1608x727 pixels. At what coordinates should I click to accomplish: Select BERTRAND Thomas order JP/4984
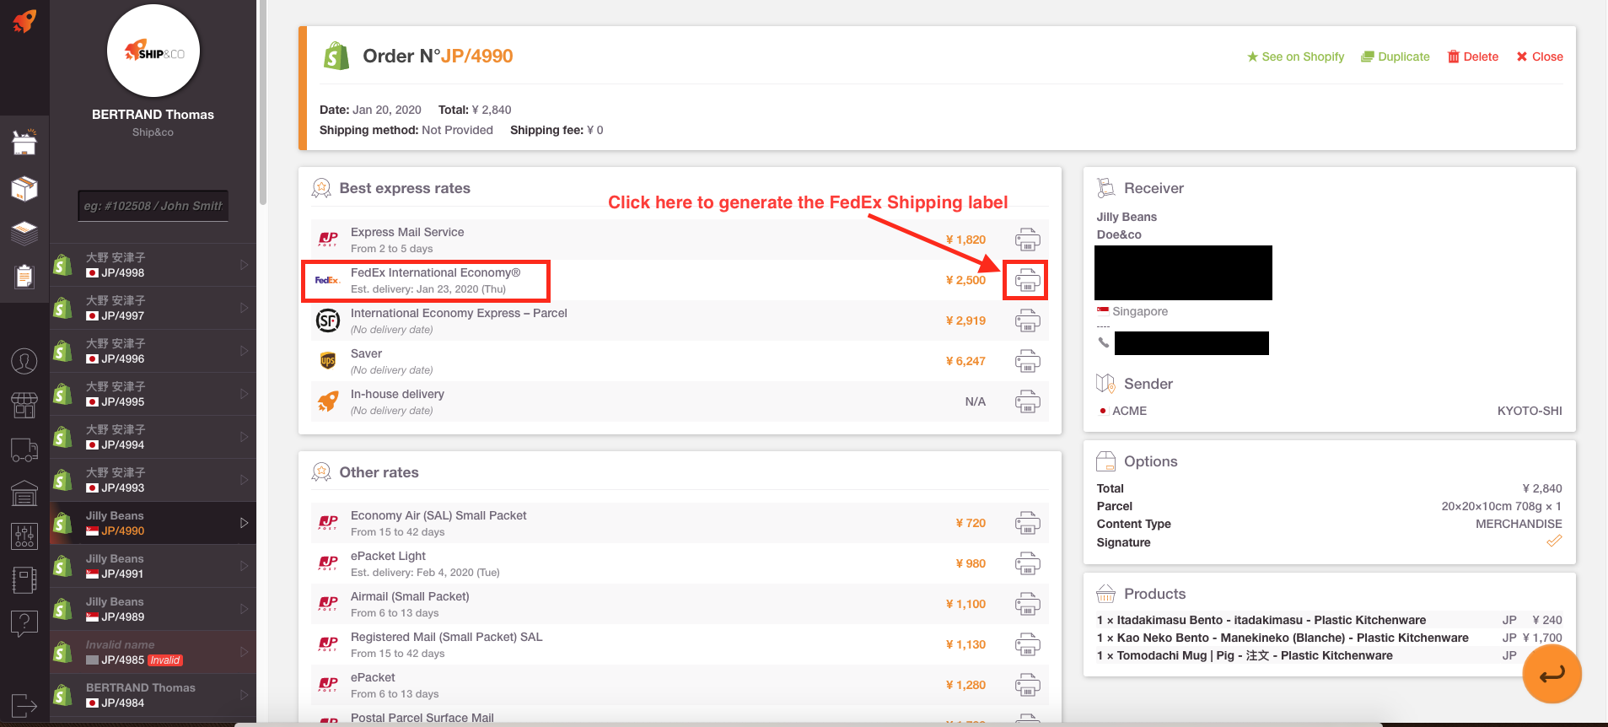point(153,695)
